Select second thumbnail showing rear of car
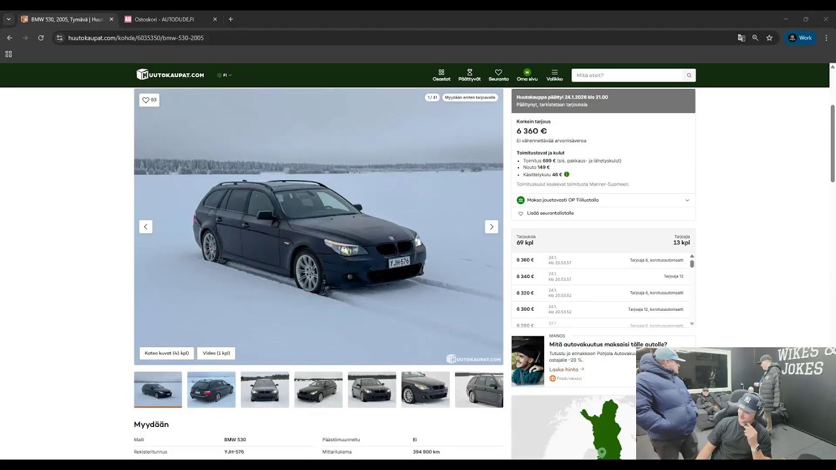 (x=211, y=390)
